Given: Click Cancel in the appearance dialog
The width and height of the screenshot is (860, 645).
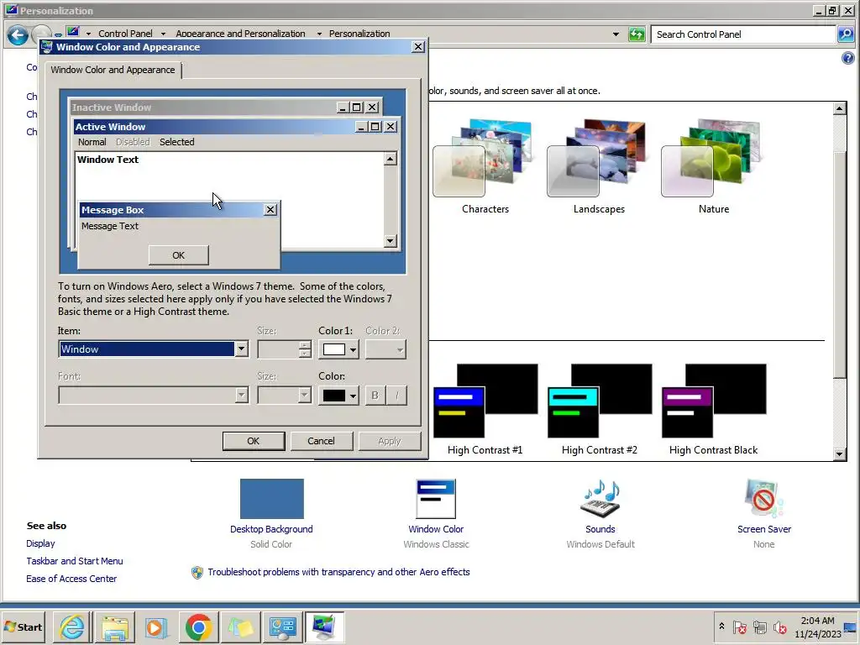Looking at the screenshot, I should pos(321,441).
